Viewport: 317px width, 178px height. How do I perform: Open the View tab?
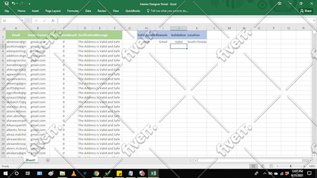click(x=116, y=11)
